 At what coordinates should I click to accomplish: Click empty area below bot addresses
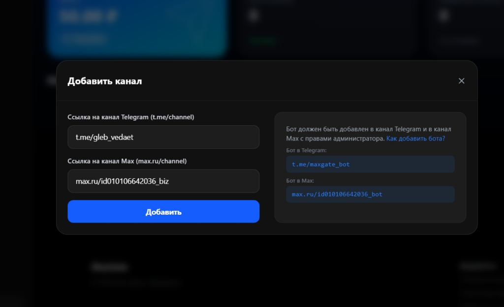[370, 213]
